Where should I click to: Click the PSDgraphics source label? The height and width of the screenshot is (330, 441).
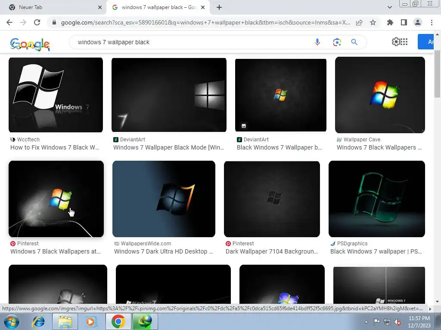coord(352,244)
